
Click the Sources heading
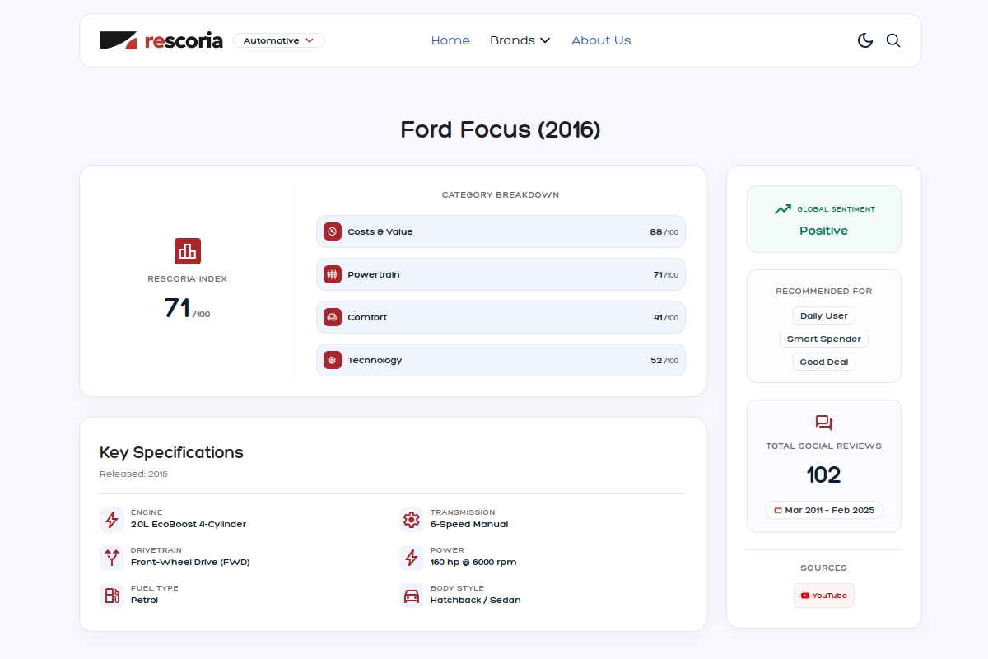(x=824, y=568)
